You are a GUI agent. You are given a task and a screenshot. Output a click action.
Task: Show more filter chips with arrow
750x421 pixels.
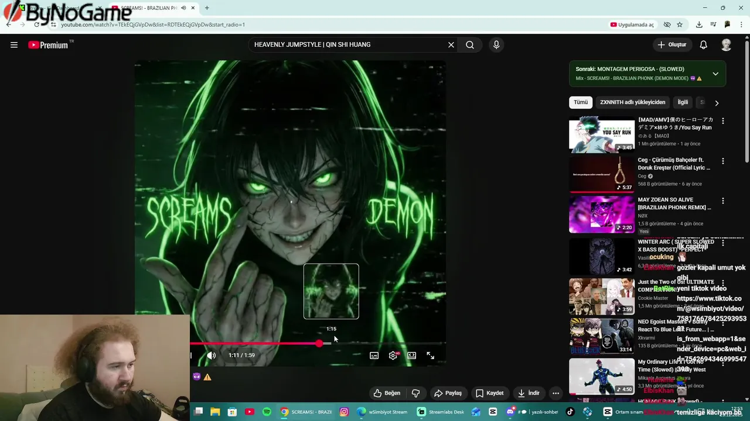click(716, 103)
